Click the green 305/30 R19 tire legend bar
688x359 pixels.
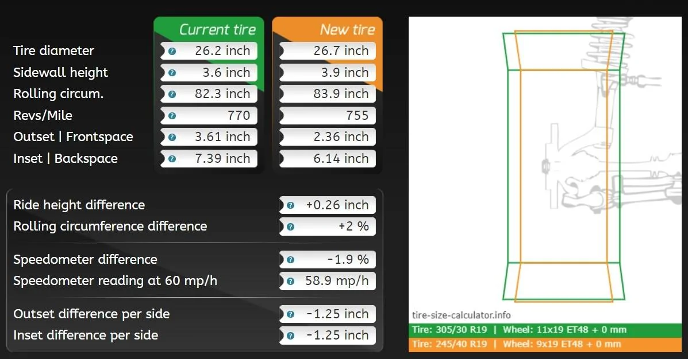(x=545, y=330)
